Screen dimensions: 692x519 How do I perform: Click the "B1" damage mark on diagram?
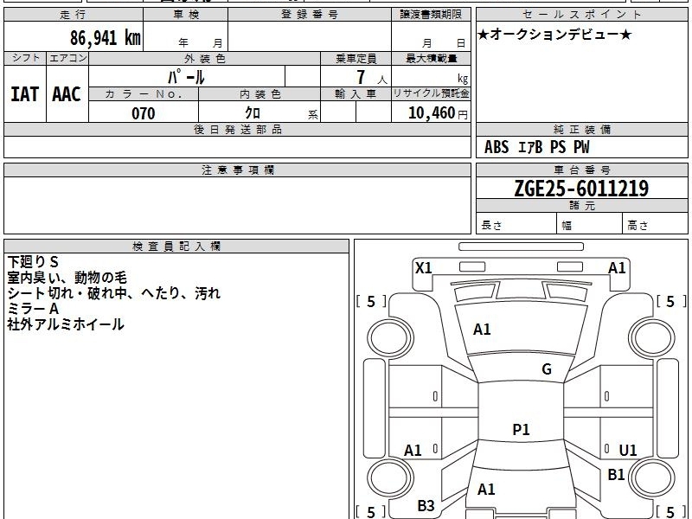tap(616, 475)
